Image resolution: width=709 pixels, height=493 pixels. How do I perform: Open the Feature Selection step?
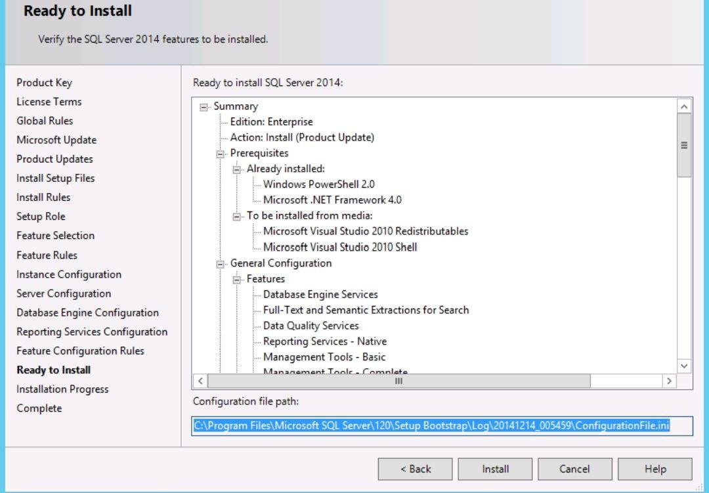pos(56,235)
